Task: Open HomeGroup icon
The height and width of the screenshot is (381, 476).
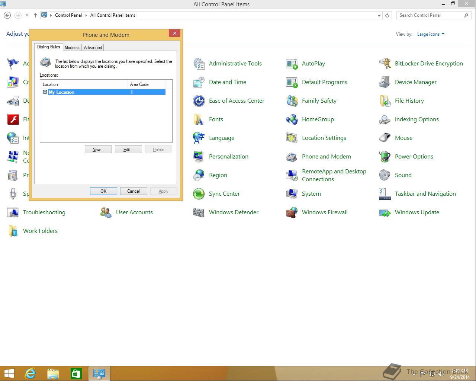Action: point(292,119)
